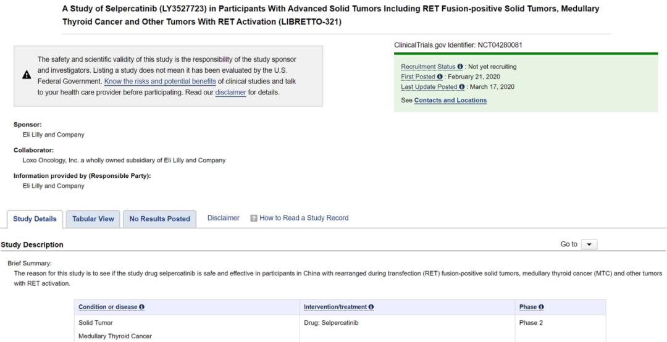Open the No Results Posted tab
Viewport: 667px width, 342px height.
click(159, 219)
